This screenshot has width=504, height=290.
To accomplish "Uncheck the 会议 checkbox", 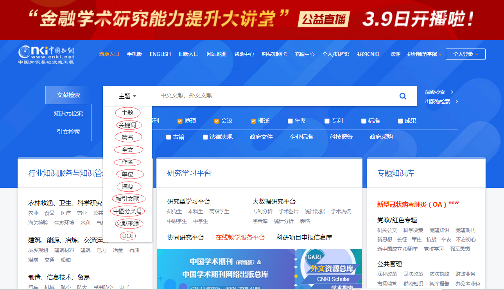I will point(217,121).
